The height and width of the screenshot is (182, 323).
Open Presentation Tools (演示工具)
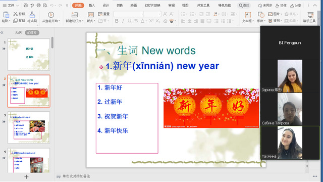[x=309, y=17]
